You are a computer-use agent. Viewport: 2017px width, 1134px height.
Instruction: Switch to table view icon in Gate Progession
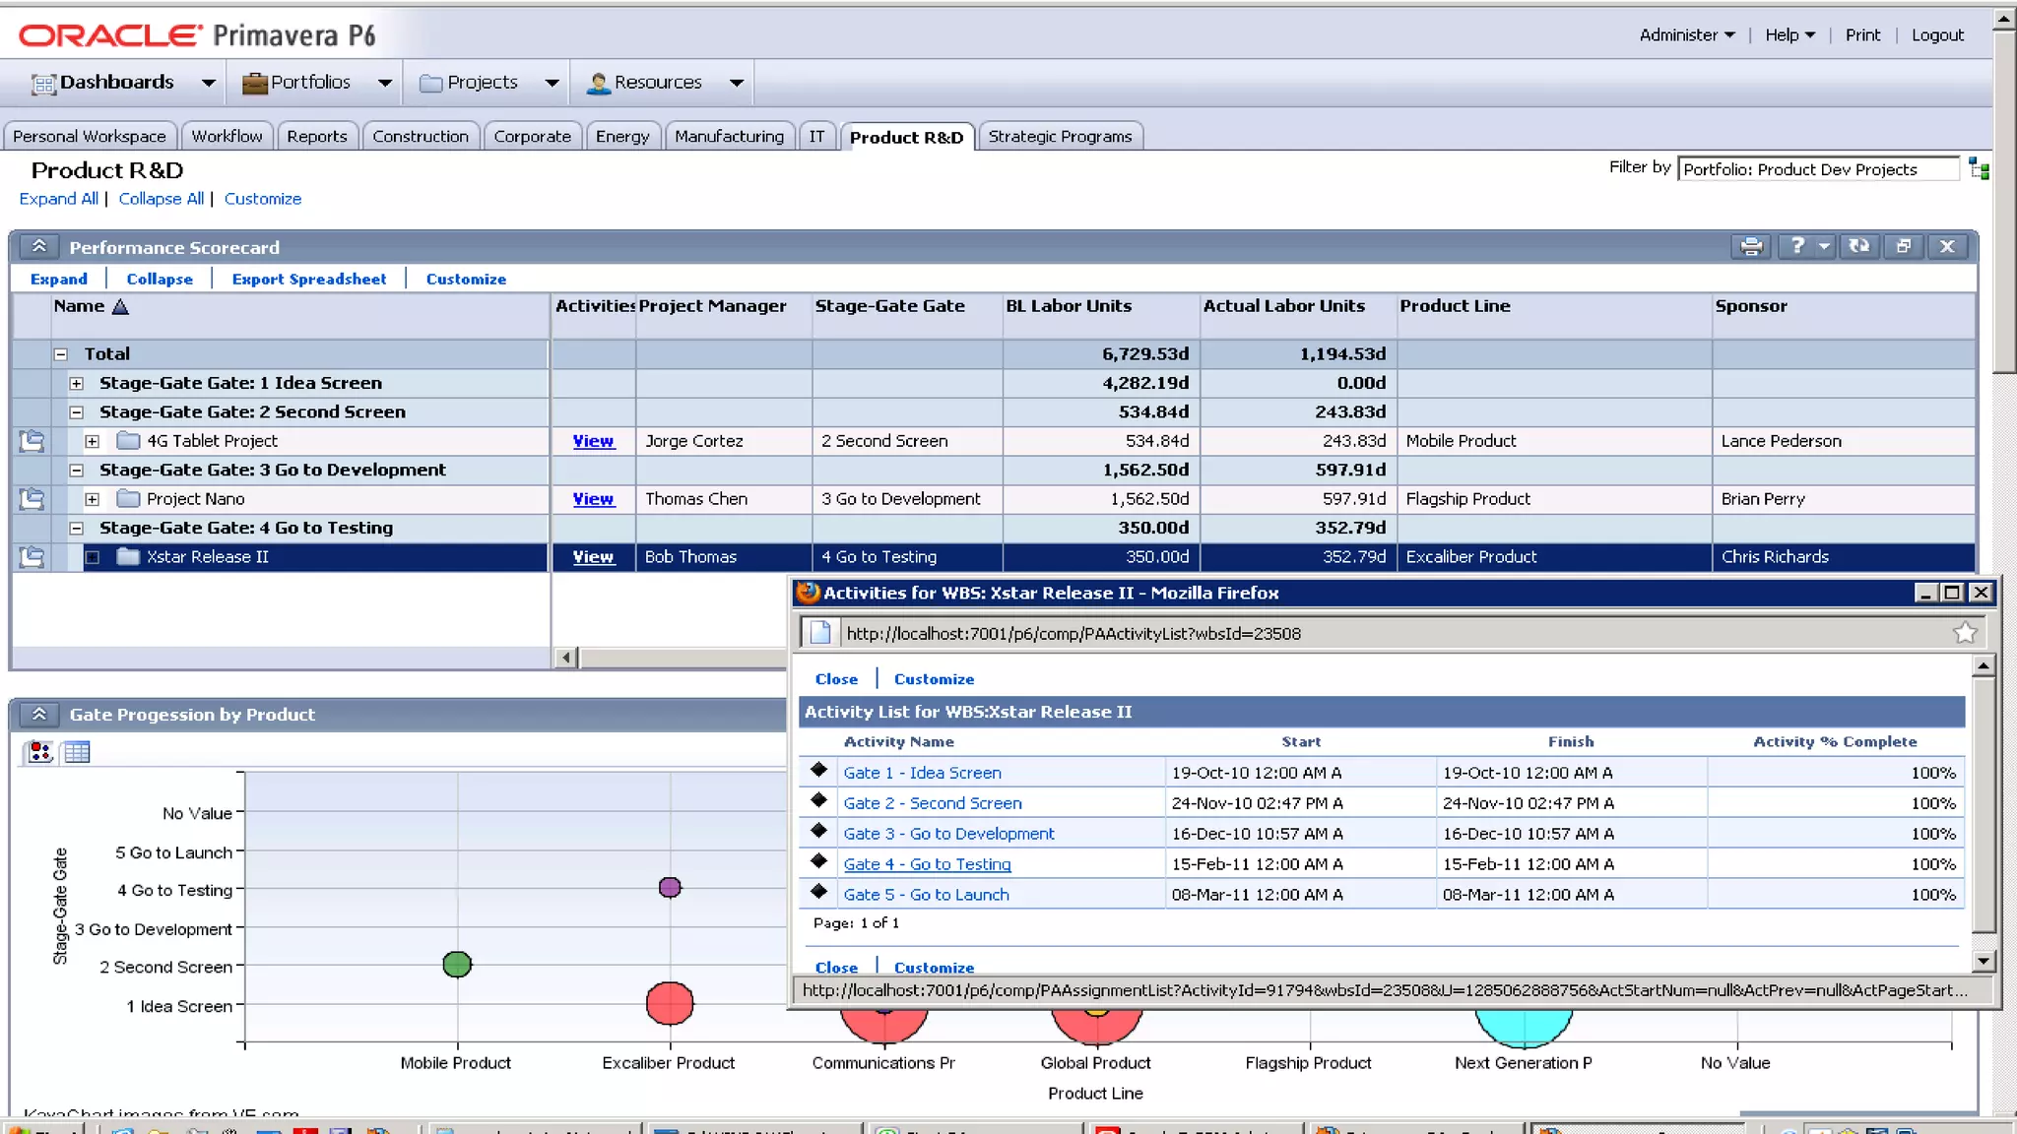77,752
